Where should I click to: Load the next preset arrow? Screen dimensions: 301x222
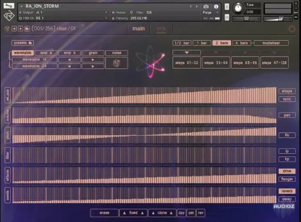(x=21, y=29)
